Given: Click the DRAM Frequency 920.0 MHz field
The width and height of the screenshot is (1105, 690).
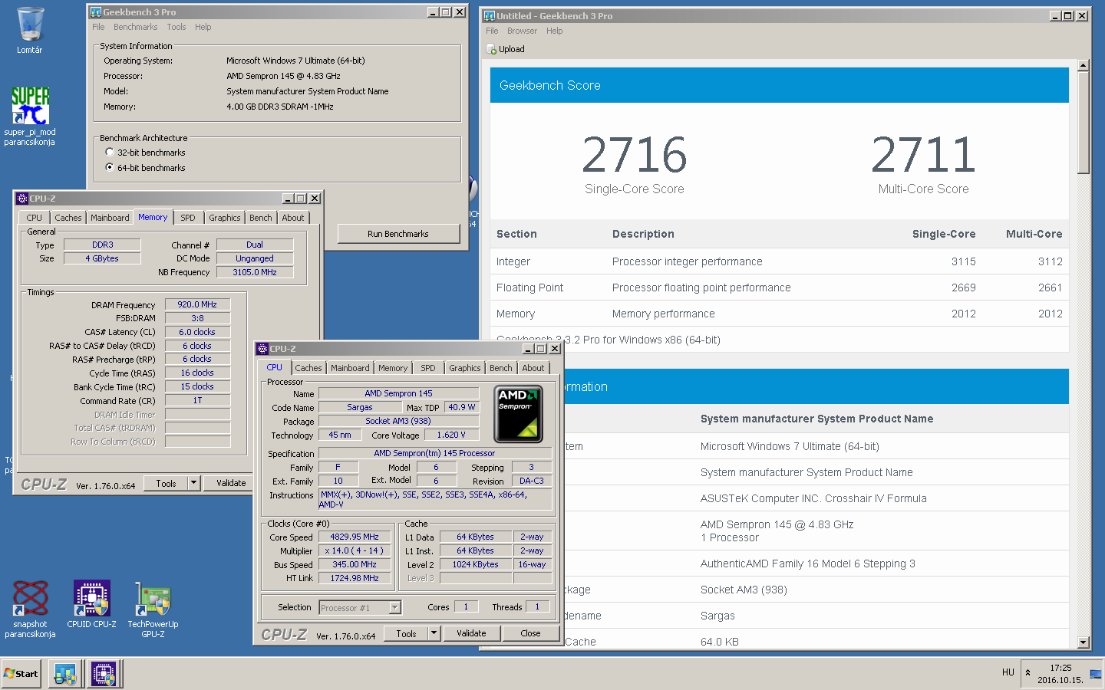Looking at the screenshot, I should (197, 304).
